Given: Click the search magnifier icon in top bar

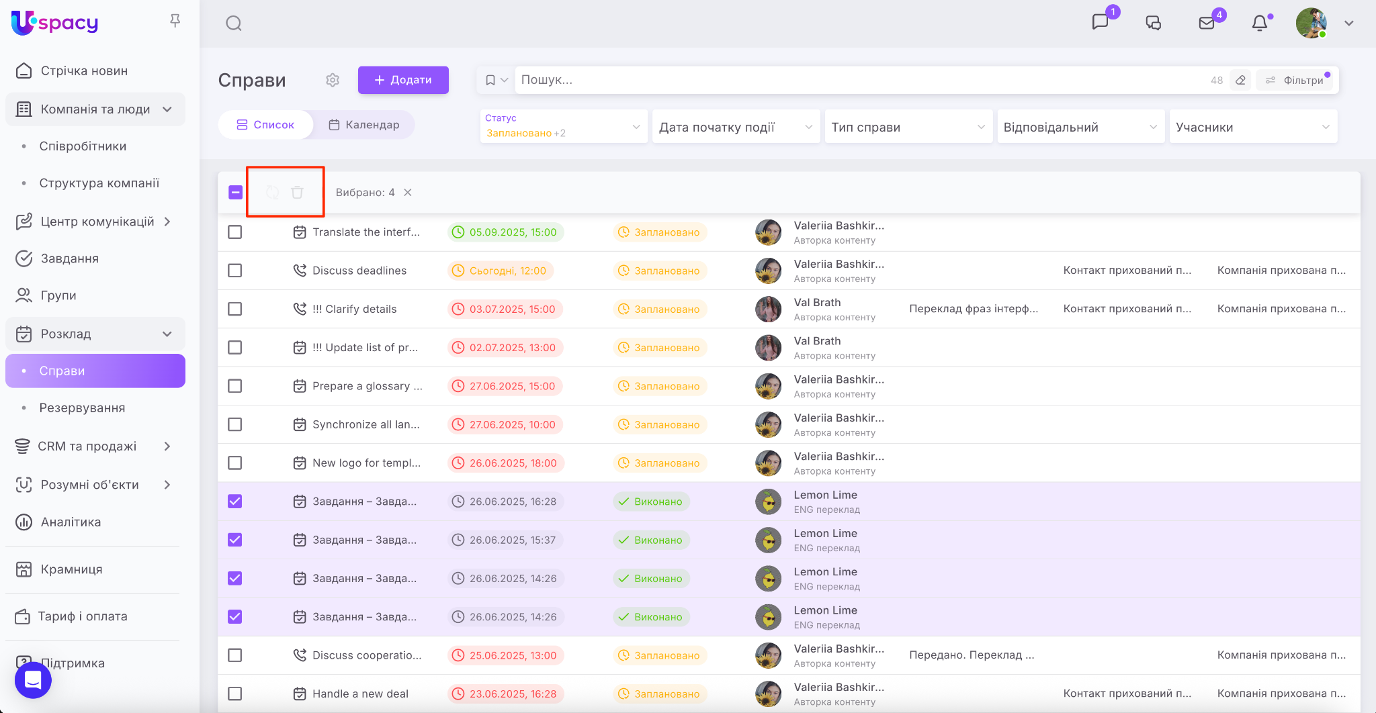Looking at the screenshot, I should point(233,23).
